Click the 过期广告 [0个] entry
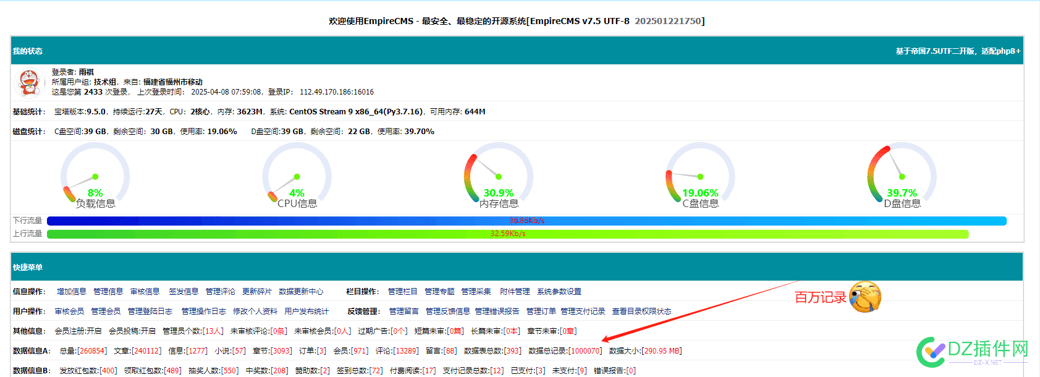Image resolution: width=1040 pixels, height=377 pixels. pos(383,331)
